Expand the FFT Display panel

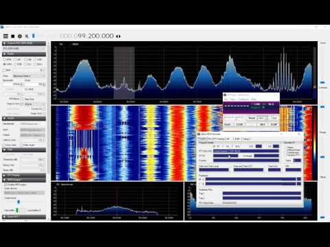(24, 175)
